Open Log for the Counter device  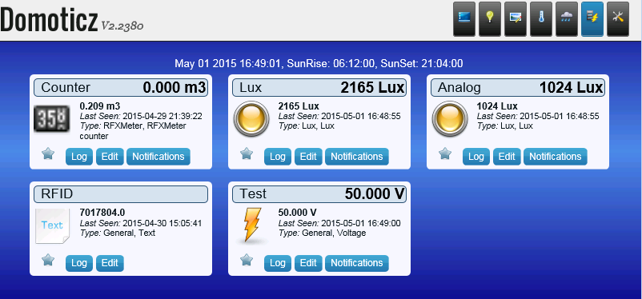coord(79,157)
